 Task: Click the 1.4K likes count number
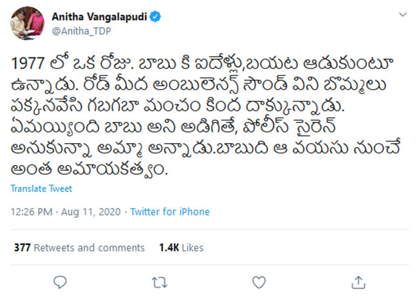(169, 247)
